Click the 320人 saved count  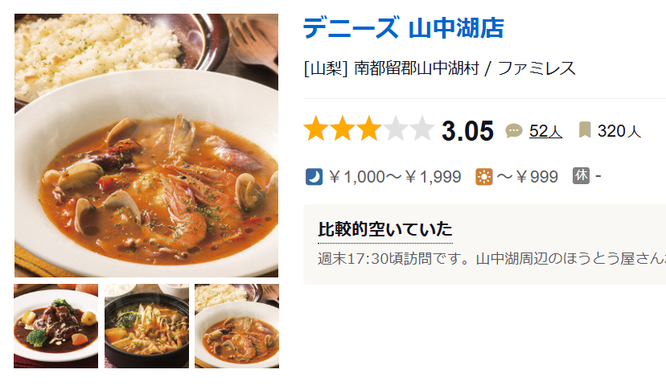tap(619, 131)
